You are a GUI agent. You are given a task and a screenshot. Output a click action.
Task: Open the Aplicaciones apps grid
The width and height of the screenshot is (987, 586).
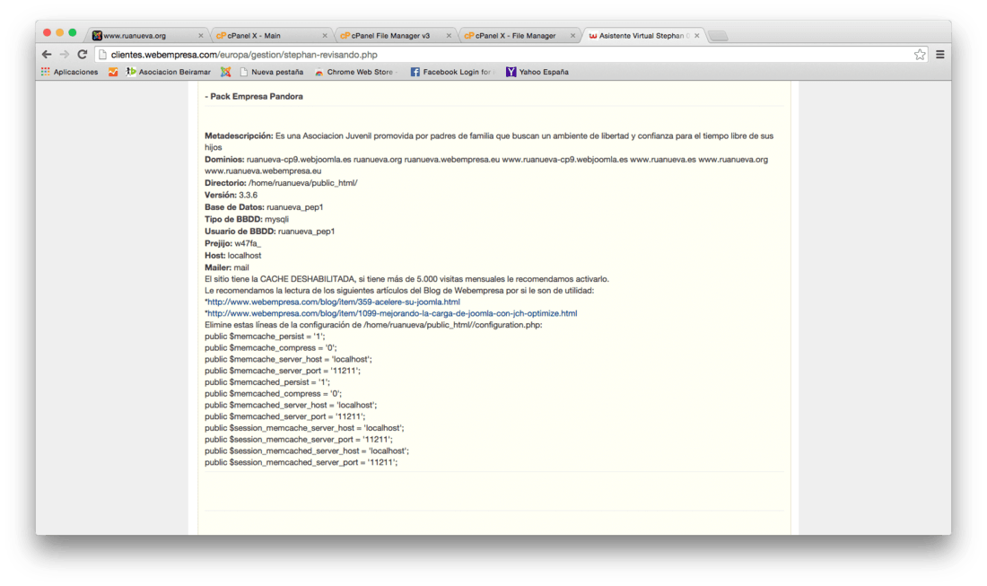point(69,72)
